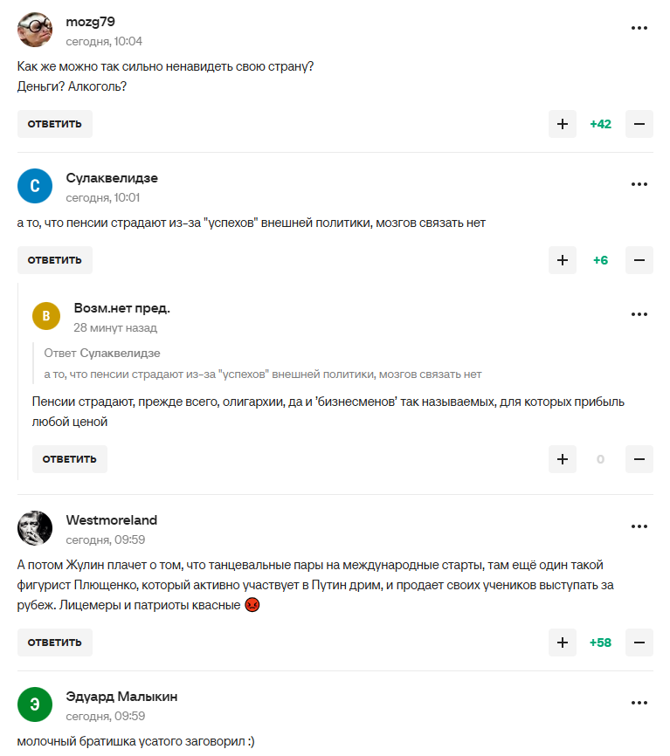Upvote mozg79's comment with plus

click(x=563, y=124)
